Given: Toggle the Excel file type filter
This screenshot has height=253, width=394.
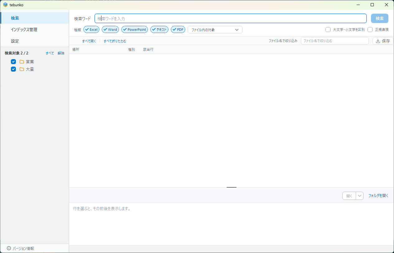Looking at the screenshot, I should (x=91, y=30).
